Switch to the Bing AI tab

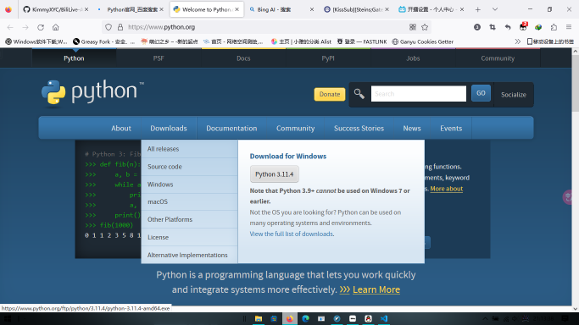281,9
